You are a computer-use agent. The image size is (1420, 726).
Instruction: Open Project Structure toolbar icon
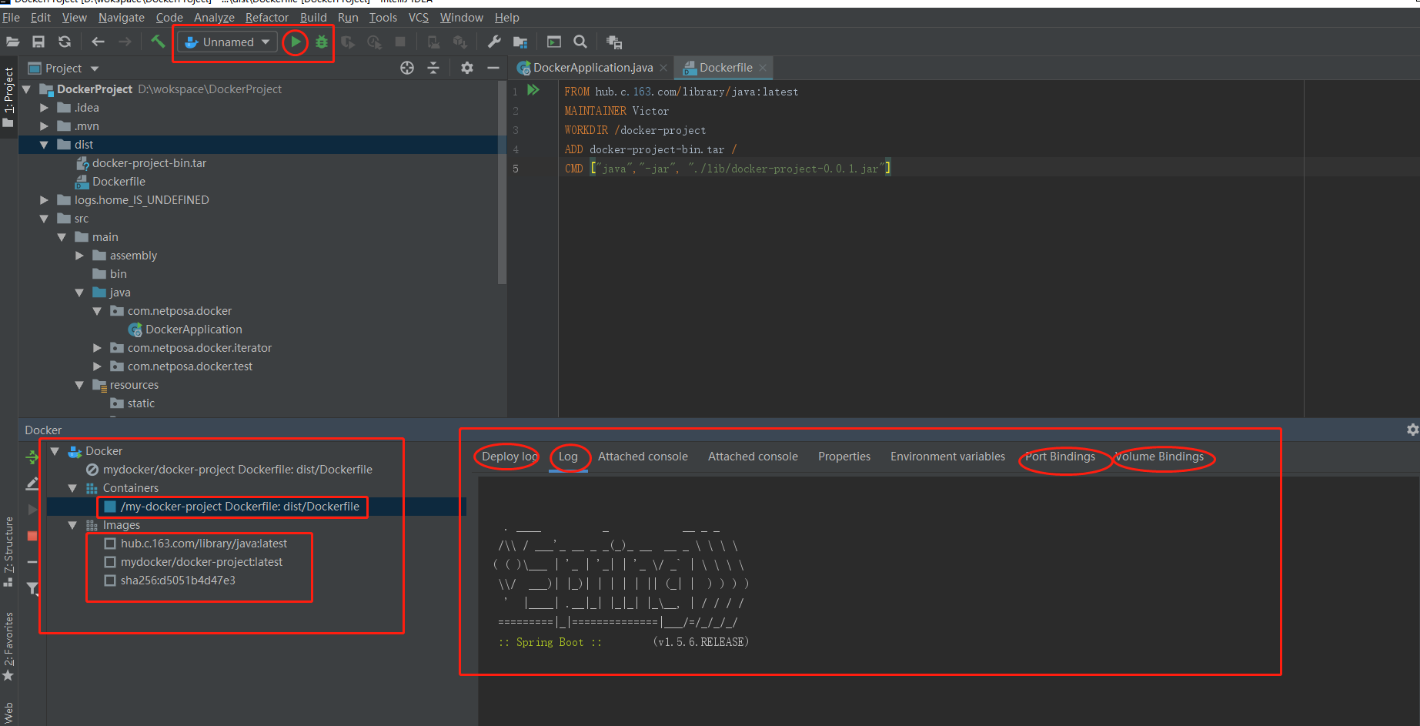[520, 42]
